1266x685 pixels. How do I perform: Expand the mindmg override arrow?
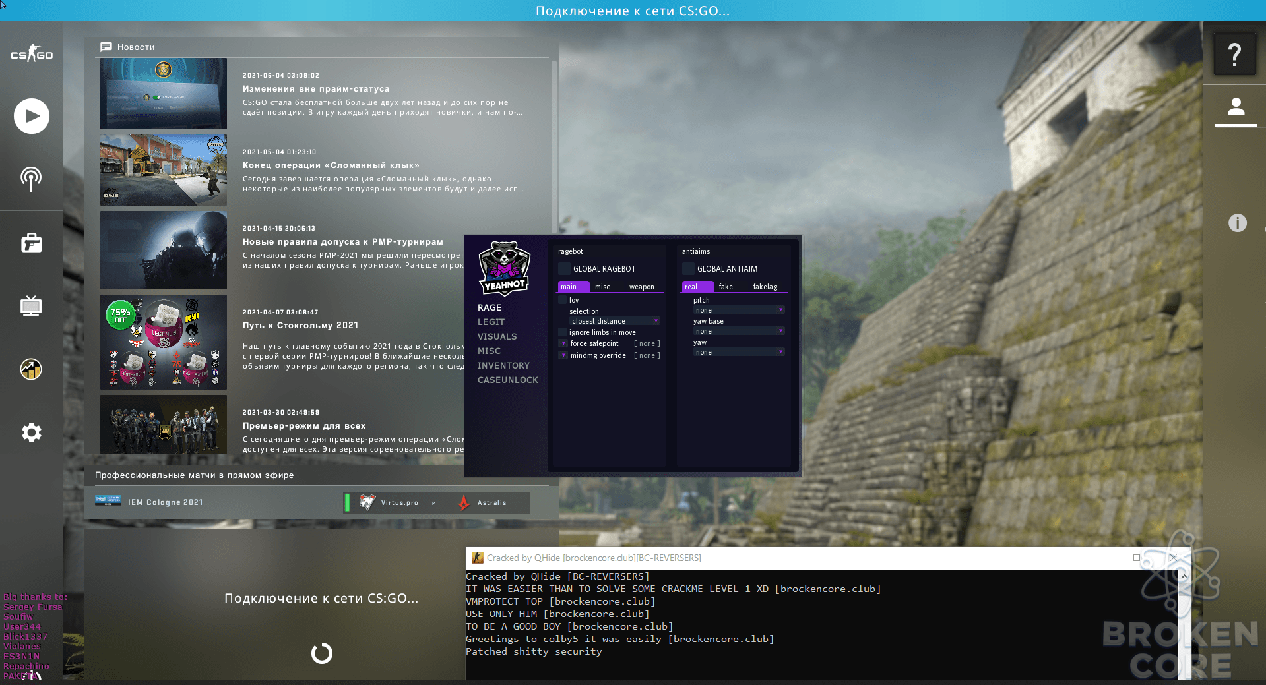point(563,355)
